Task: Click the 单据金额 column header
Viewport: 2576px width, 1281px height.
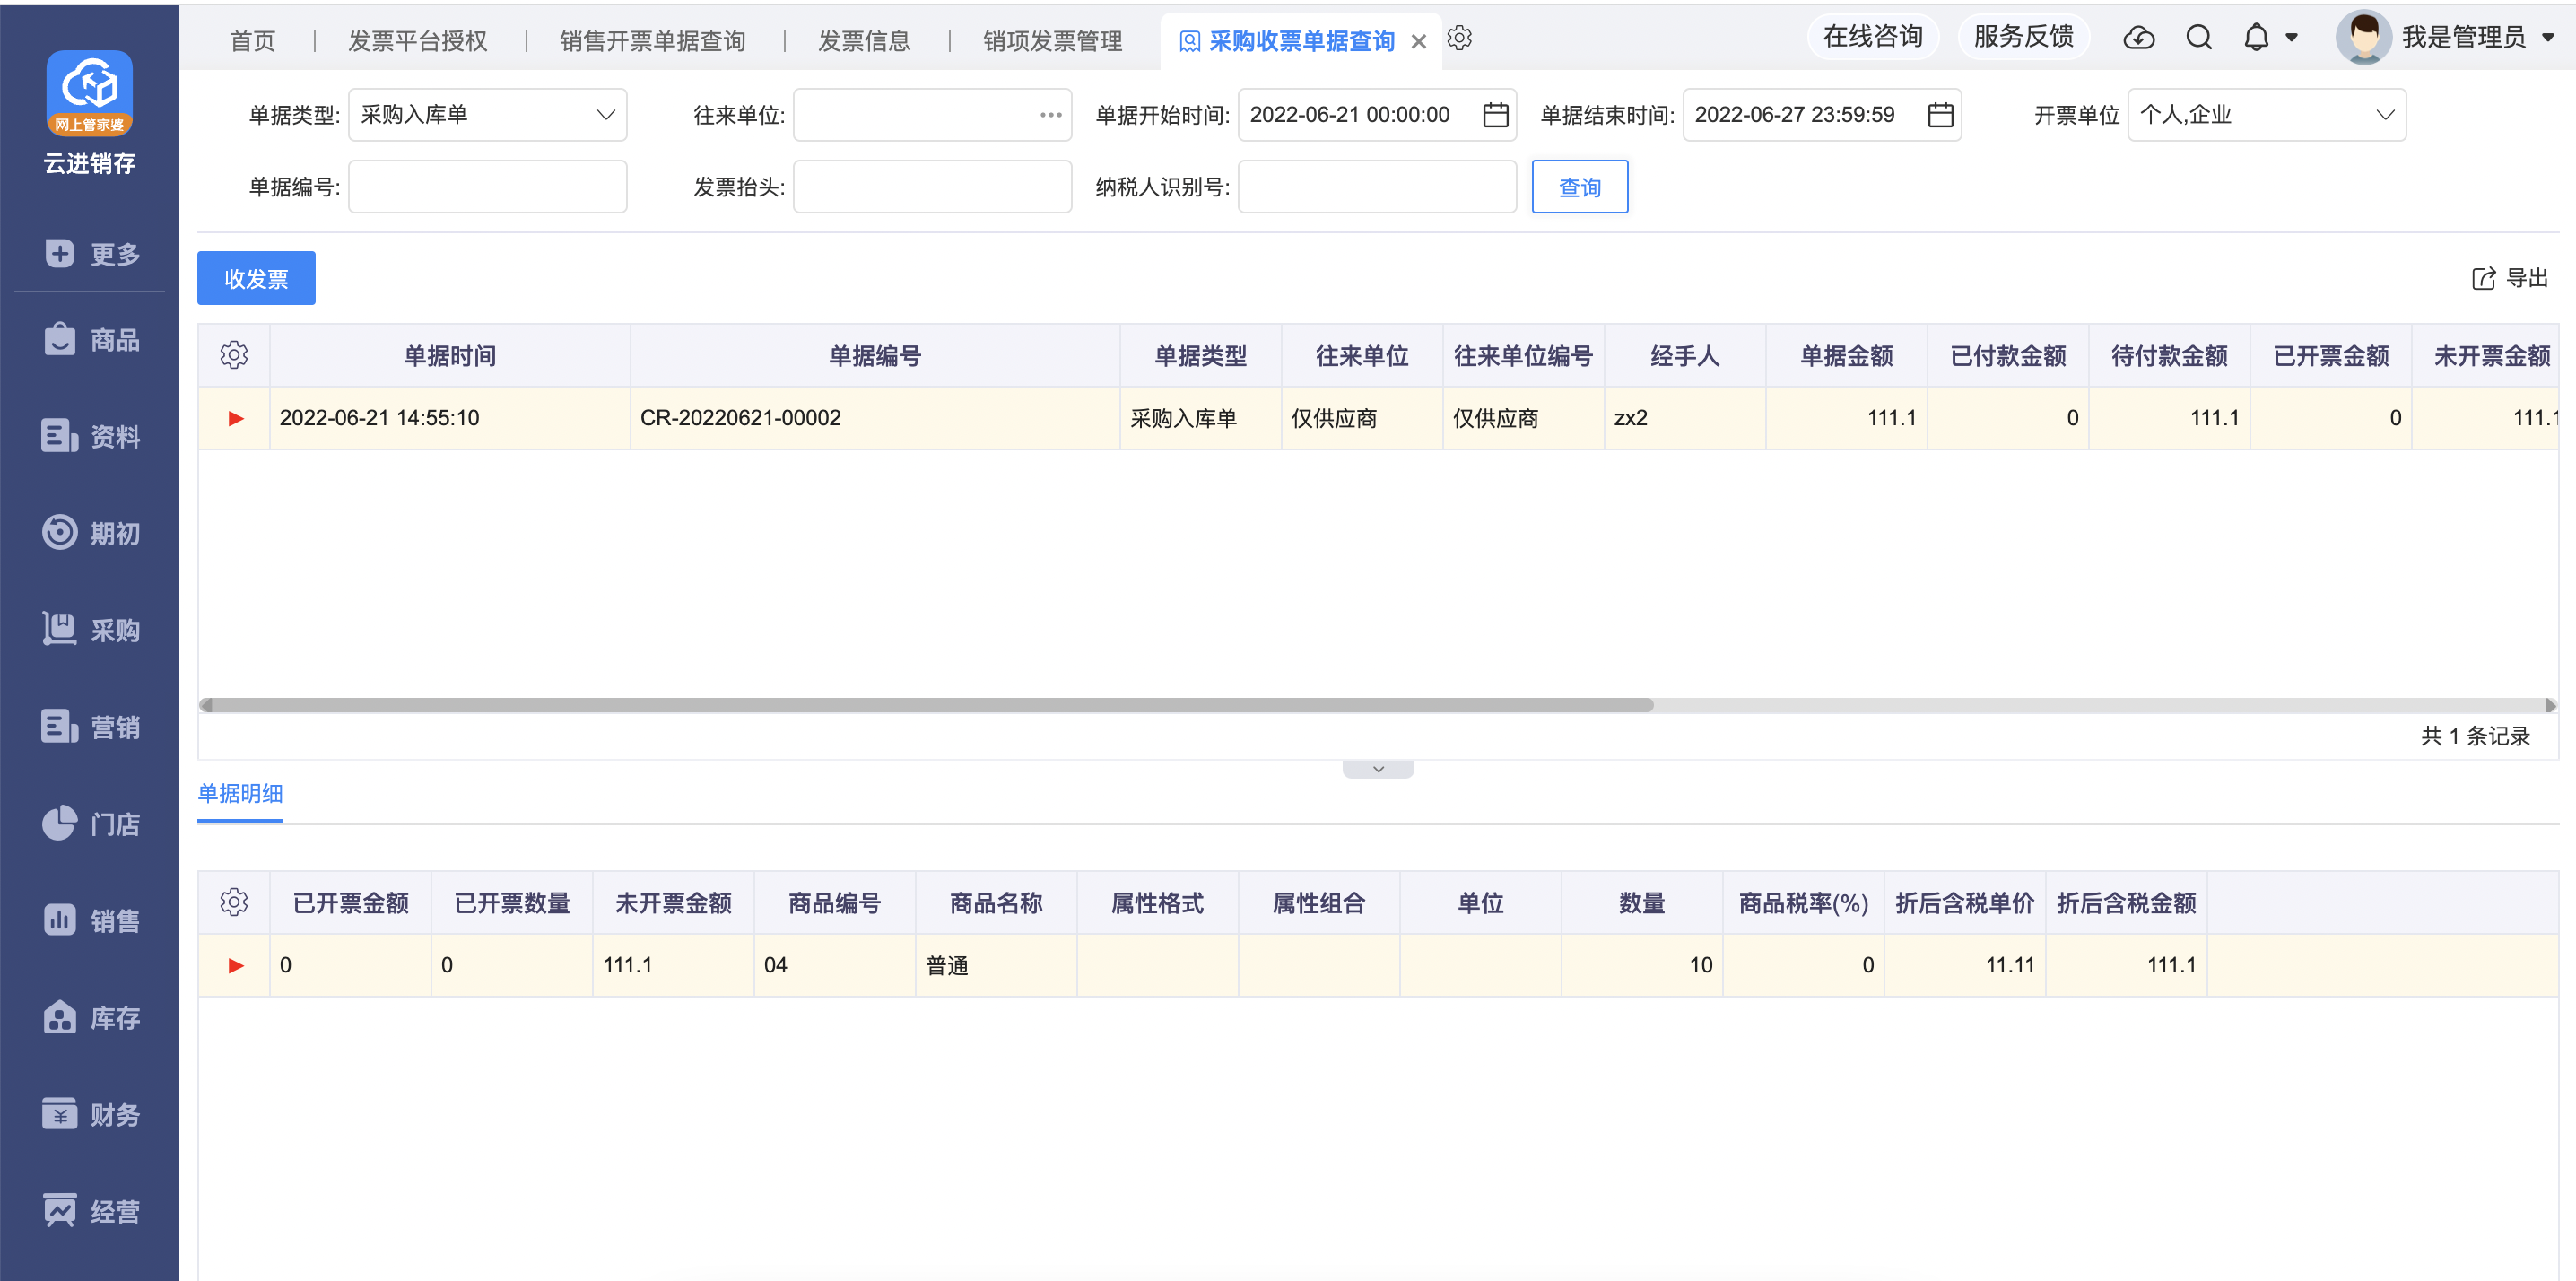Action: (x=1846, y=355)
